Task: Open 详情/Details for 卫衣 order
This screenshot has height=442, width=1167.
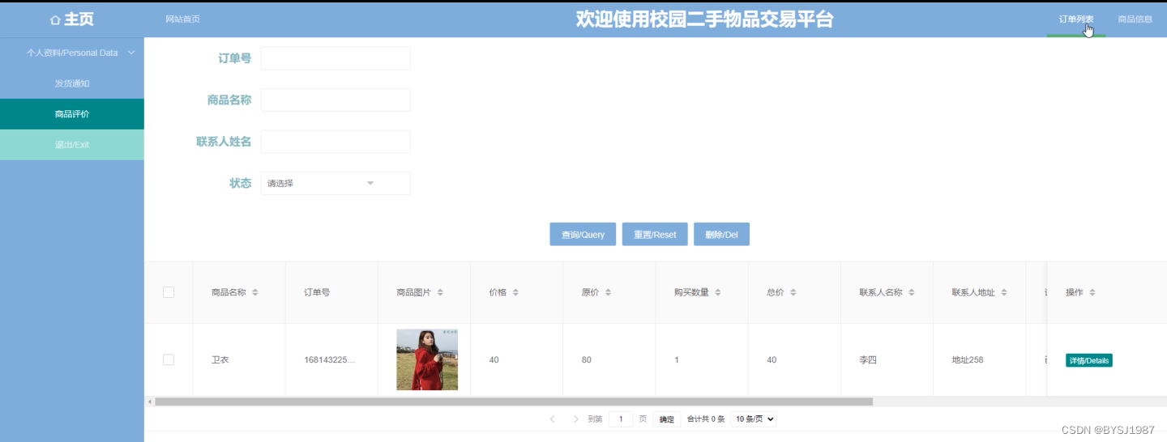Action: [x=1088, y=360]
